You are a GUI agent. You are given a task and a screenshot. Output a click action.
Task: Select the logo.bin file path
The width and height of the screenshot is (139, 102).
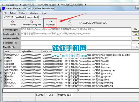click(x=88, y=76)
